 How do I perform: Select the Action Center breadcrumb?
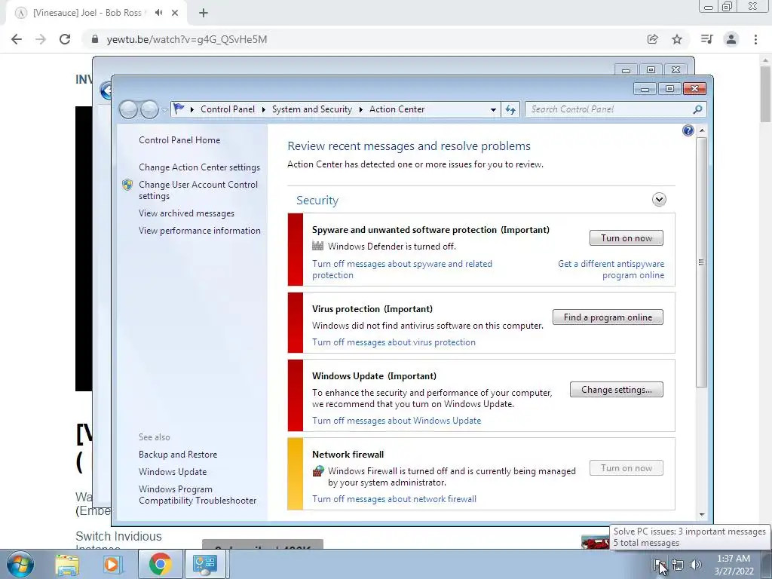click(397, 109)
